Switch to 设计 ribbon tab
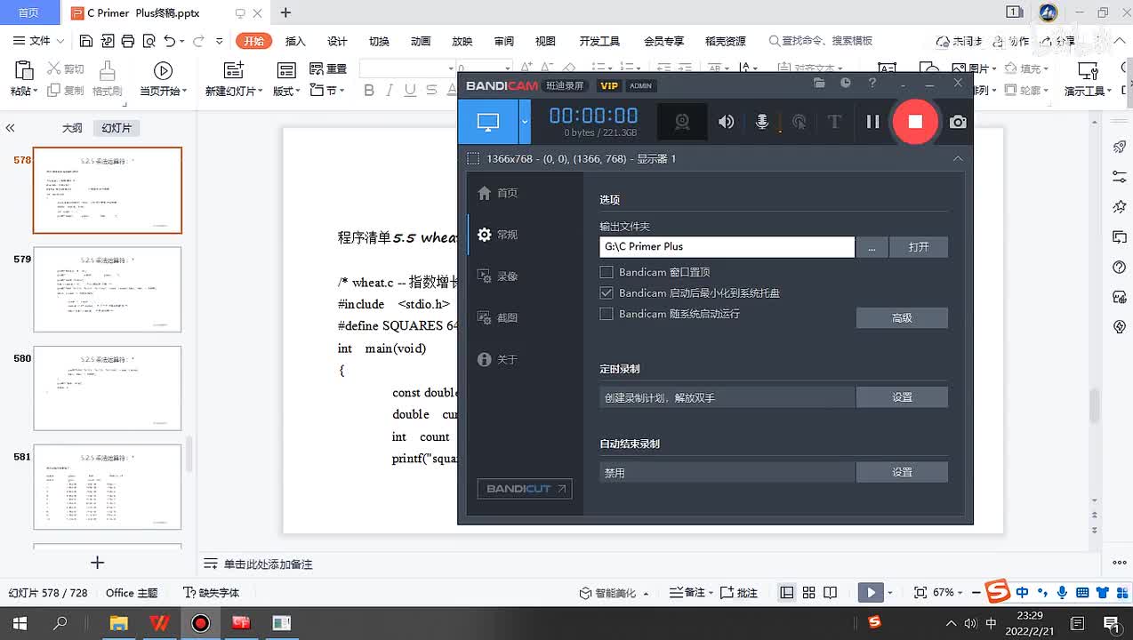 (x=337, y=41)
